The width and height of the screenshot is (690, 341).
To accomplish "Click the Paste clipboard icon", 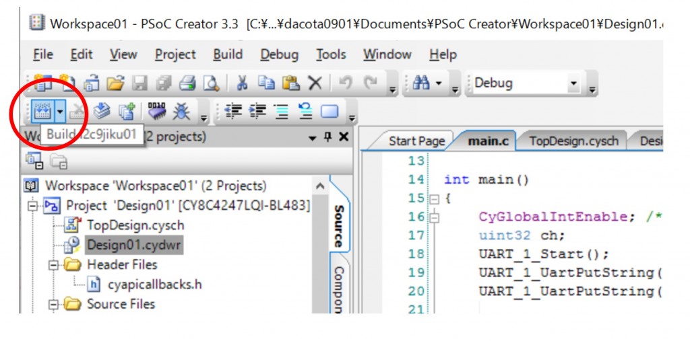I will [291, 83].
